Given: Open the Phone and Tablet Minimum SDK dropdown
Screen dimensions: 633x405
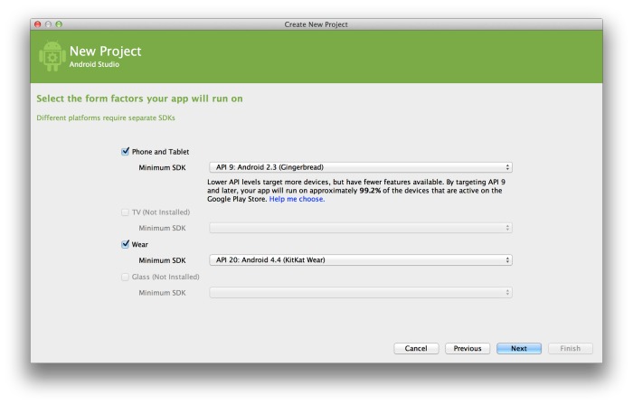Looking at the screenshot, I should (361, 167).
